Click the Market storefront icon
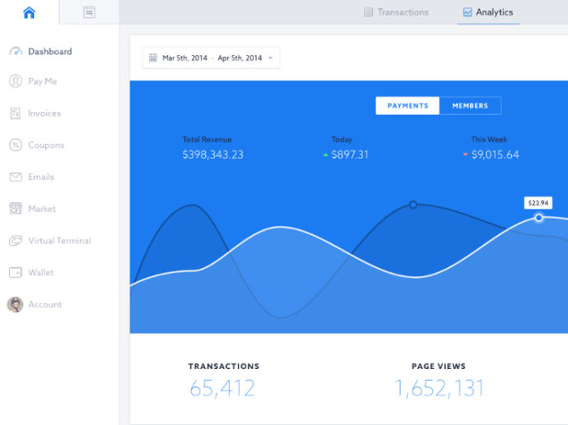 coord(15,209)
